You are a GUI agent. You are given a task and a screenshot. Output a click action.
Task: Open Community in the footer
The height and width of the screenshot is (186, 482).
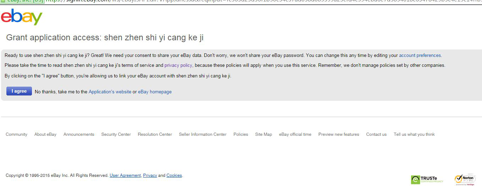click(16, 134)
